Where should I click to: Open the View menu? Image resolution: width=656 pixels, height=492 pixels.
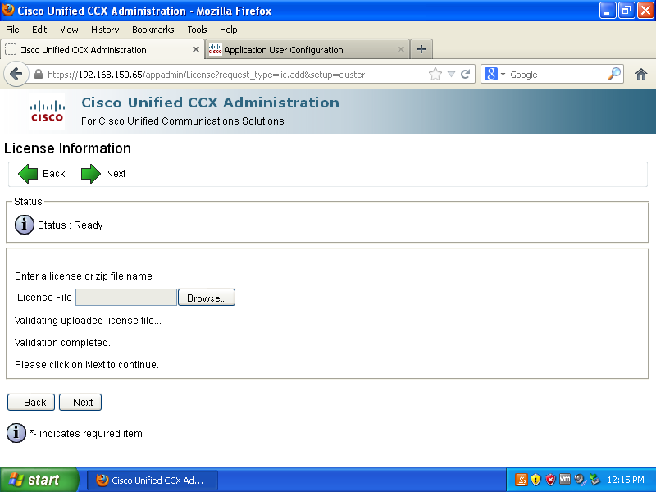69,30
